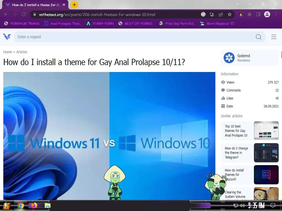Click the VSThemes logo in the site header
The height and width of the screenshot is (211, 282).
[7, 37]
